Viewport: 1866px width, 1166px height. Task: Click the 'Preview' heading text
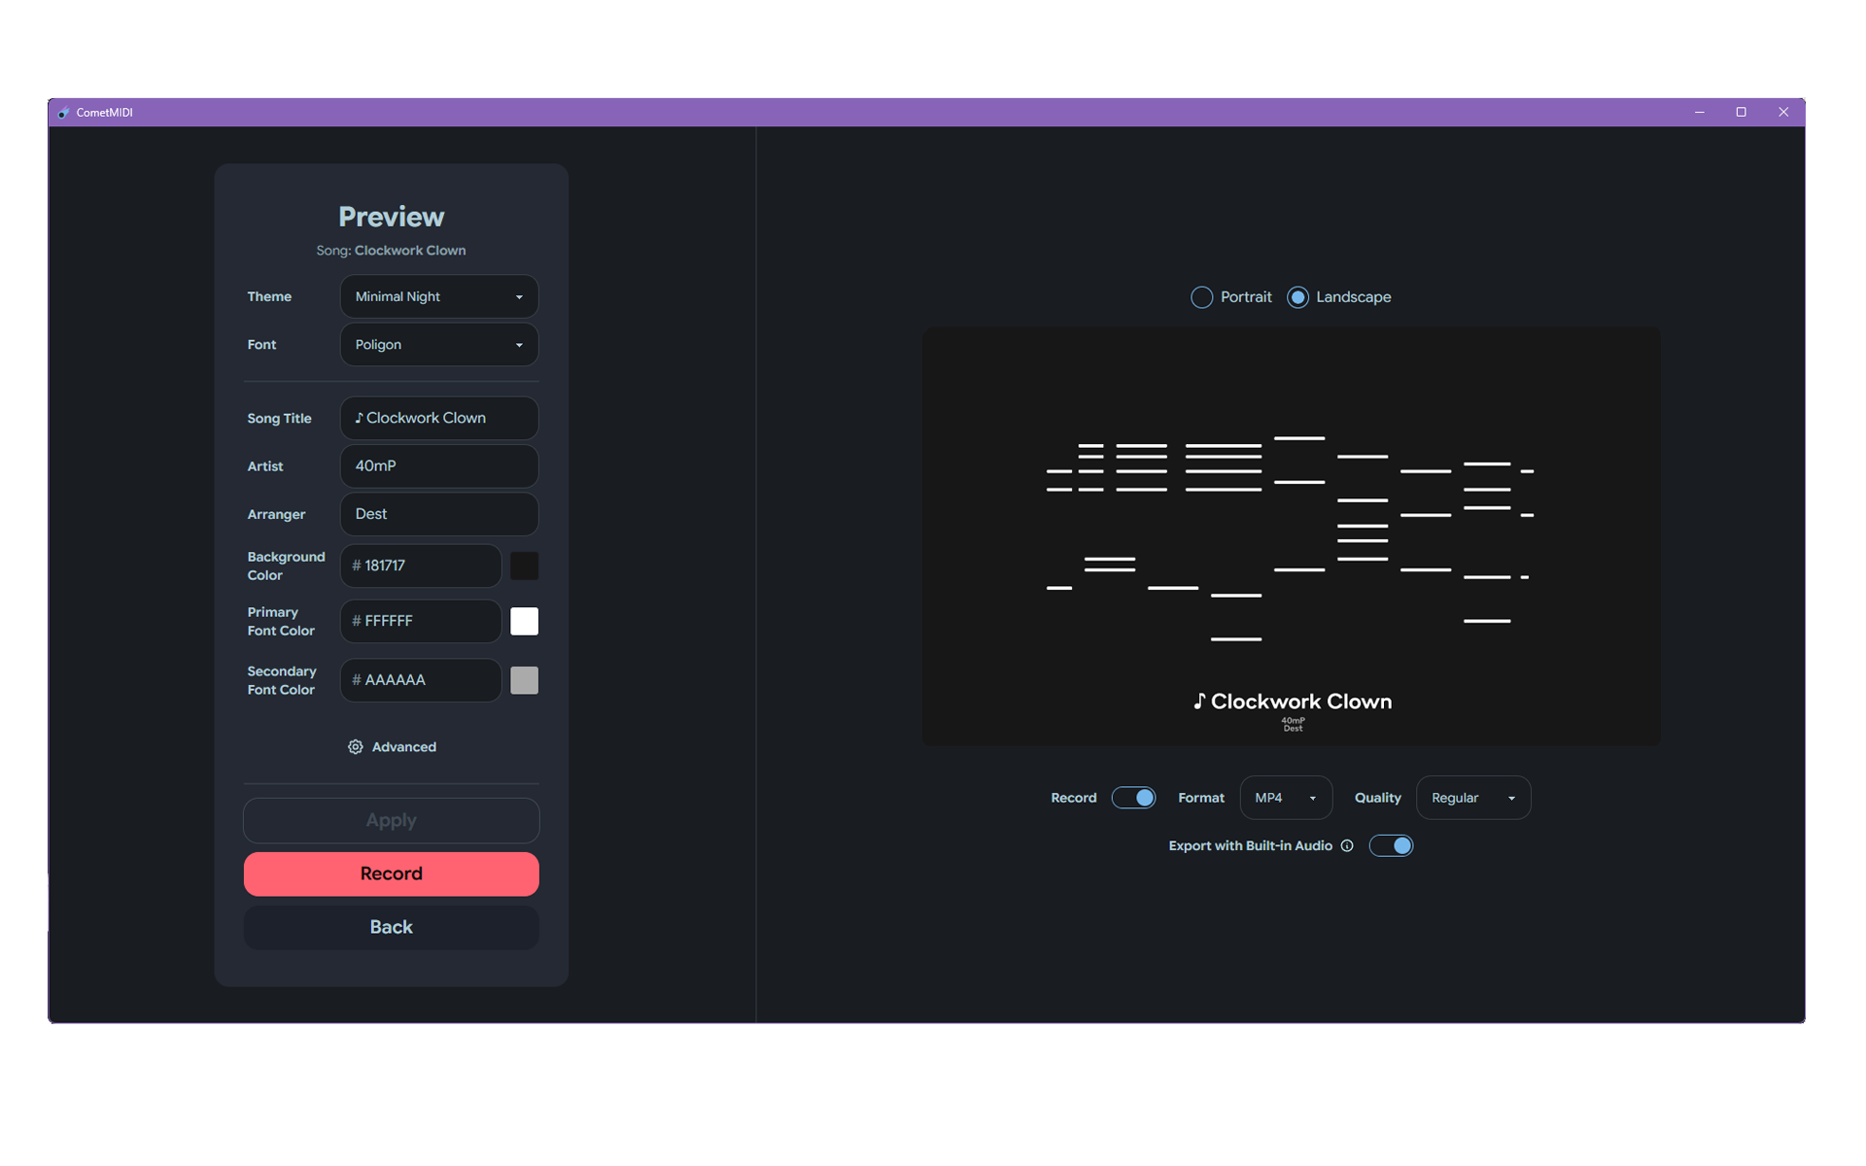[x=391, y=217]
